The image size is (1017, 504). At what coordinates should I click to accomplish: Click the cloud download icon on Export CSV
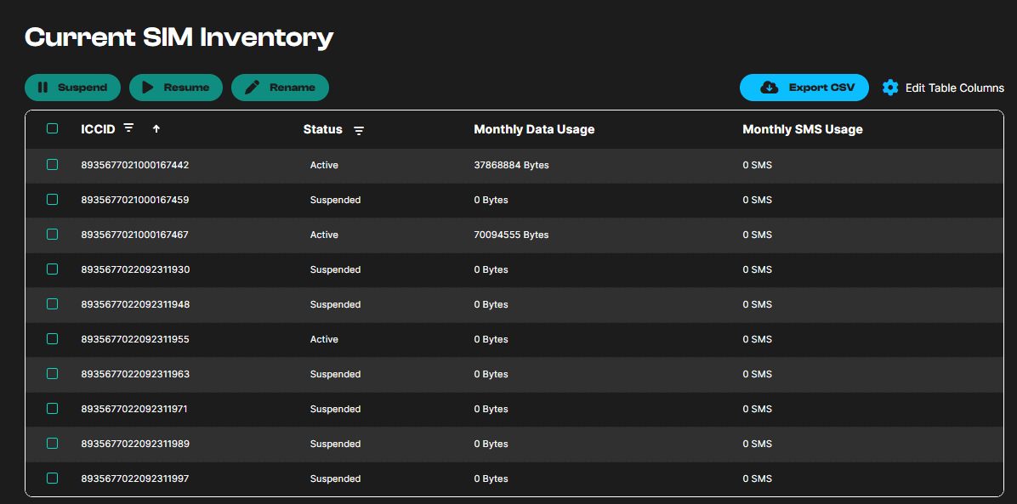tap(770, 87)
